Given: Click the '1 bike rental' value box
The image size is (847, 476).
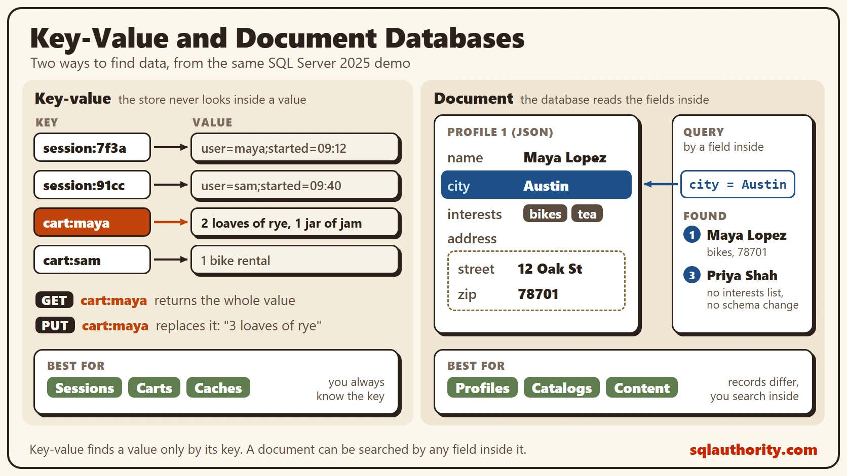Looking at the screenshot, I should 295,260.
